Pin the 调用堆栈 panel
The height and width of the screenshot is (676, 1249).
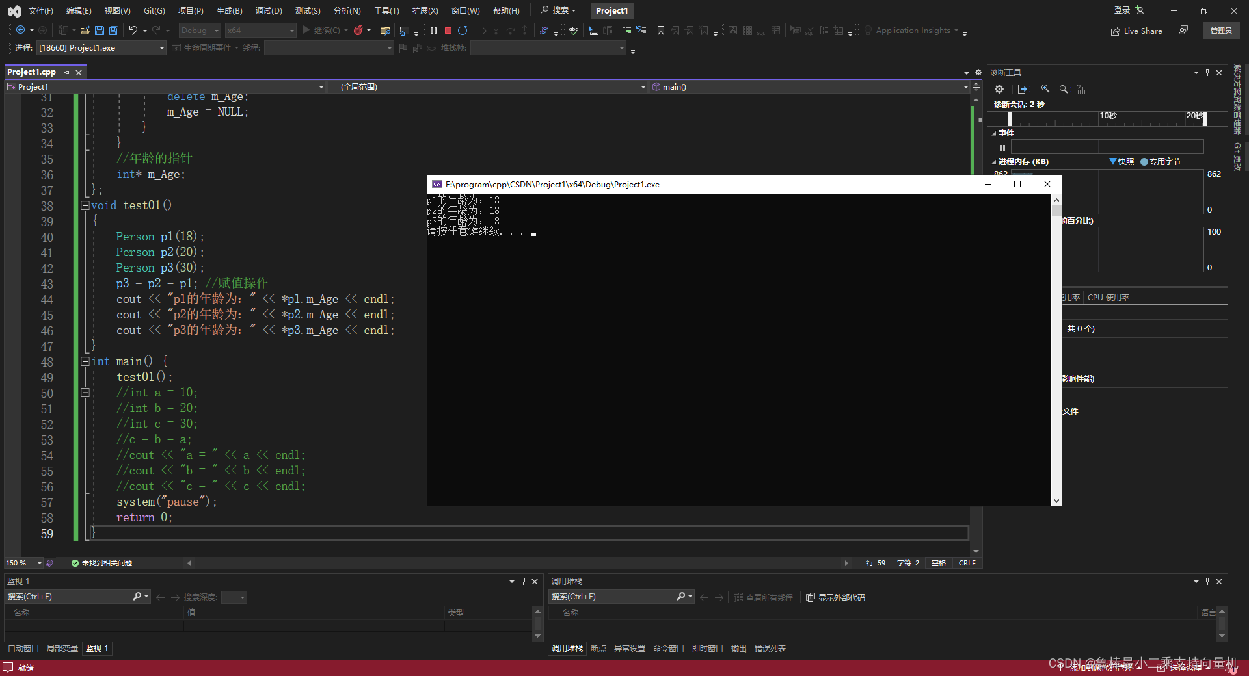[x=1208, y=581]
